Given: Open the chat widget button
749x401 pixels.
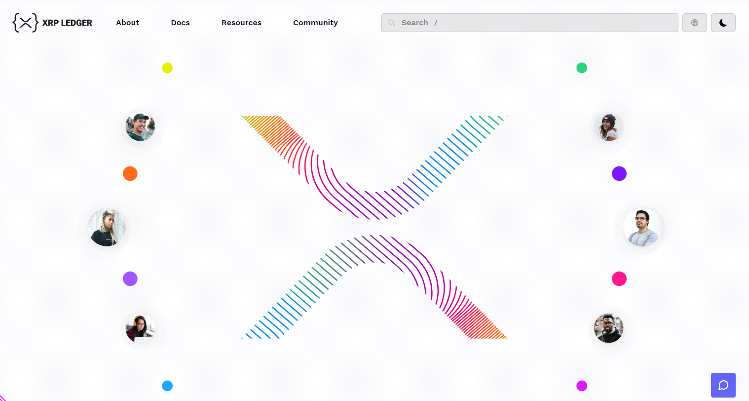Looking at the screenshot, I should pos(723,385).
